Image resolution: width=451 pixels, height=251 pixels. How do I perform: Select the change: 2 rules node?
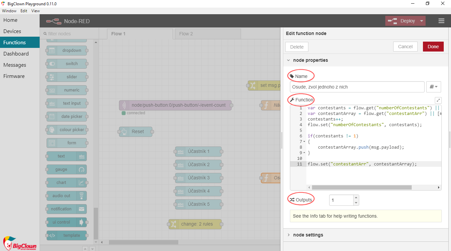click(195, 224)
